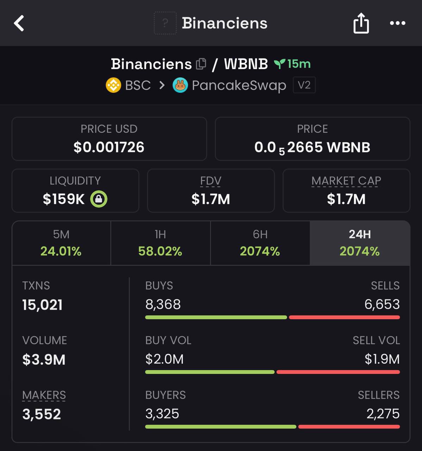
Task: Select the 24H timeframe tab
Action: (360, 243)
